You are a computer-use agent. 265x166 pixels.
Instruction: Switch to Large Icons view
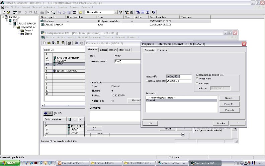pos(60,12)
